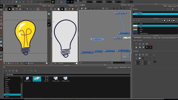Click the Layer Selector node in Node View
The height and width of the screenshot is (100, 178).
click(x=97, y=39)
